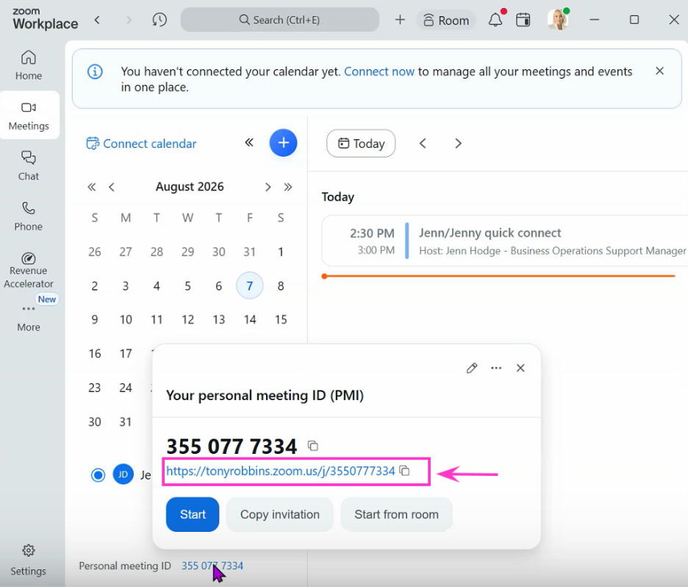Select August 12 in the calendar
Viewport: 688px width, 587px height.
[187, 320]
